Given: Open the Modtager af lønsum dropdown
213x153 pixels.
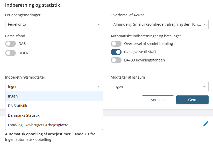Looking at the screenshot, I should (x=159, y=87).
